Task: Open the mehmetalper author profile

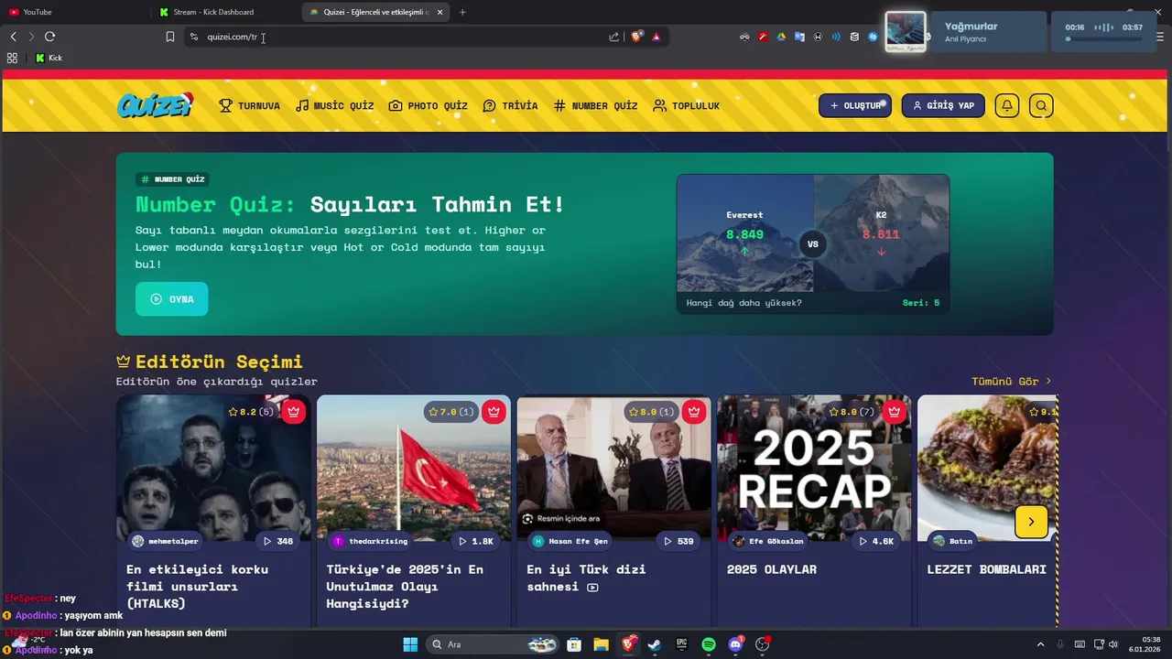Action: click(165, 541)
